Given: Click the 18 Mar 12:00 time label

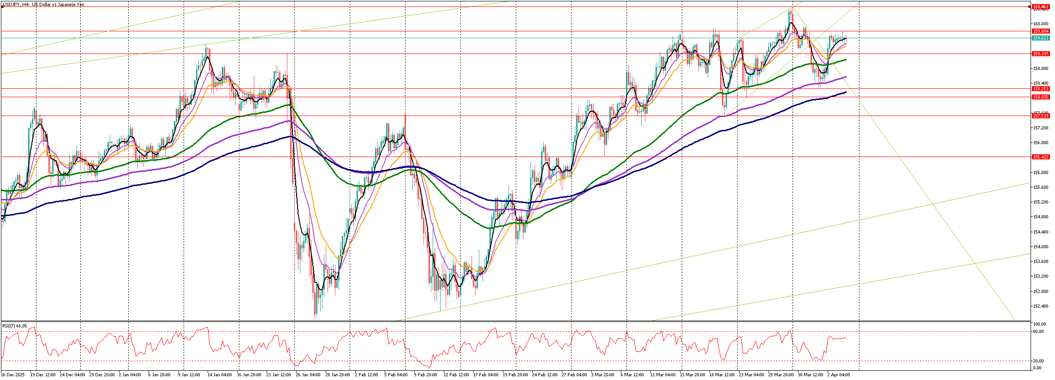Looking at the screenshot, I should tap(722, 375).
